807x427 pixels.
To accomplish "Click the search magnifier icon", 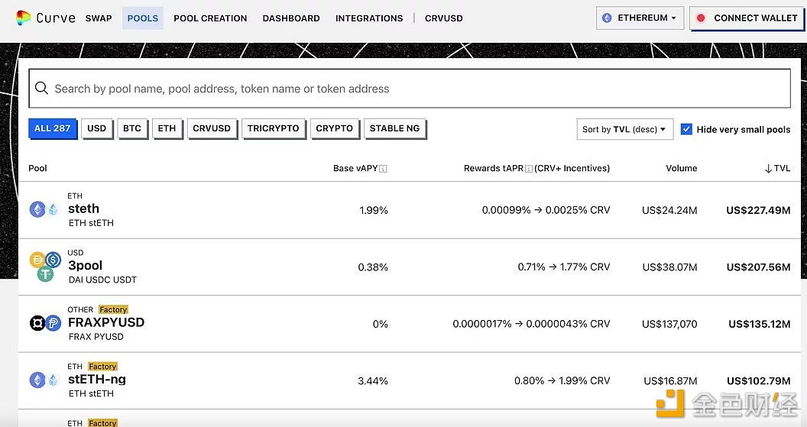I will (x=41, y=88).
